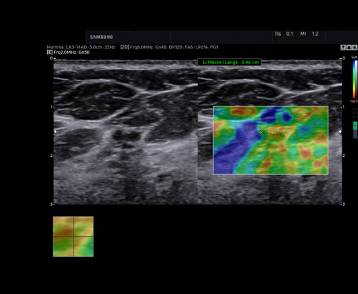Select the [2D] mode parameter label
The image size is (358, 294).
pos(124,47)
